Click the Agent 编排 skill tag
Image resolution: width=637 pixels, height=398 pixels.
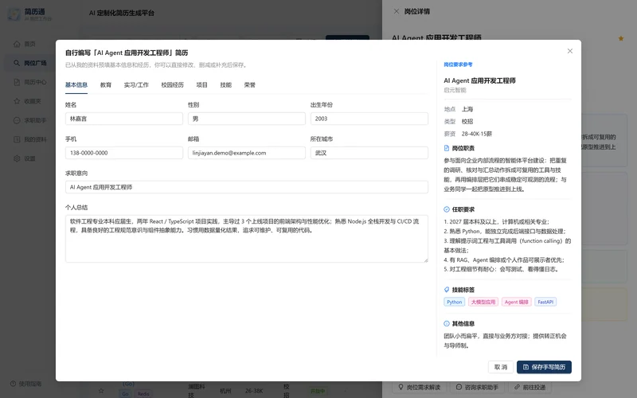coord(516,302)
